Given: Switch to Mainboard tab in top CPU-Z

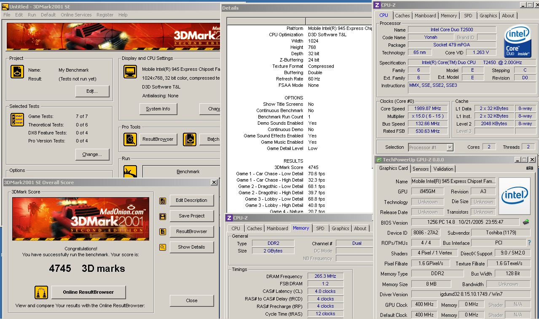Looking at the screenshot, I should click(x=425, y=16).
